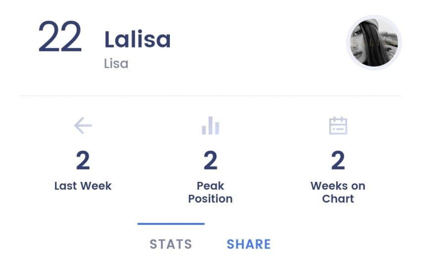Switch to the SHARE tab
The height and width of the screenshot is (267, 421).
pyautogui.click(x=249, y=244)
